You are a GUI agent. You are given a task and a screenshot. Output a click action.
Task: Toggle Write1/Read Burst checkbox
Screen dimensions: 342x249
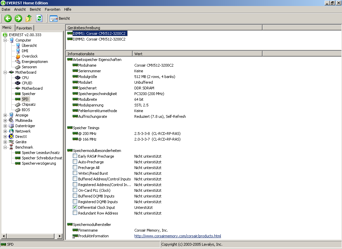[x=75, y=173]
